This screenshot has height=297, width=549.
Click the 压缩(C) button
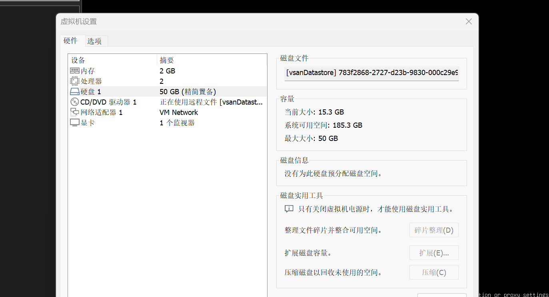pos(434,273)
